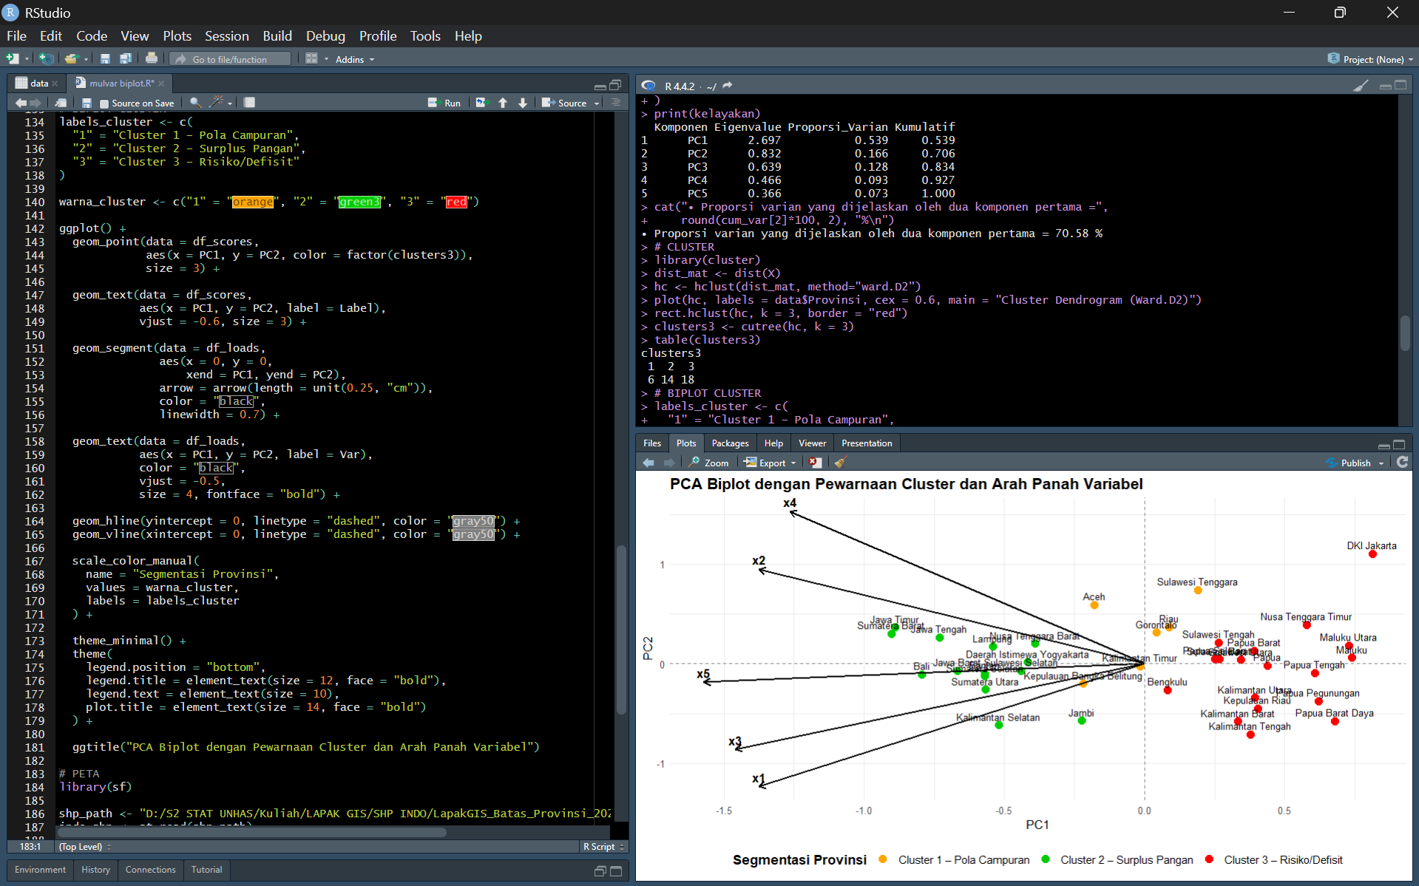Switch to the Packages tab
This screenshot has width=1419, height=886.
tap(730, 443)
